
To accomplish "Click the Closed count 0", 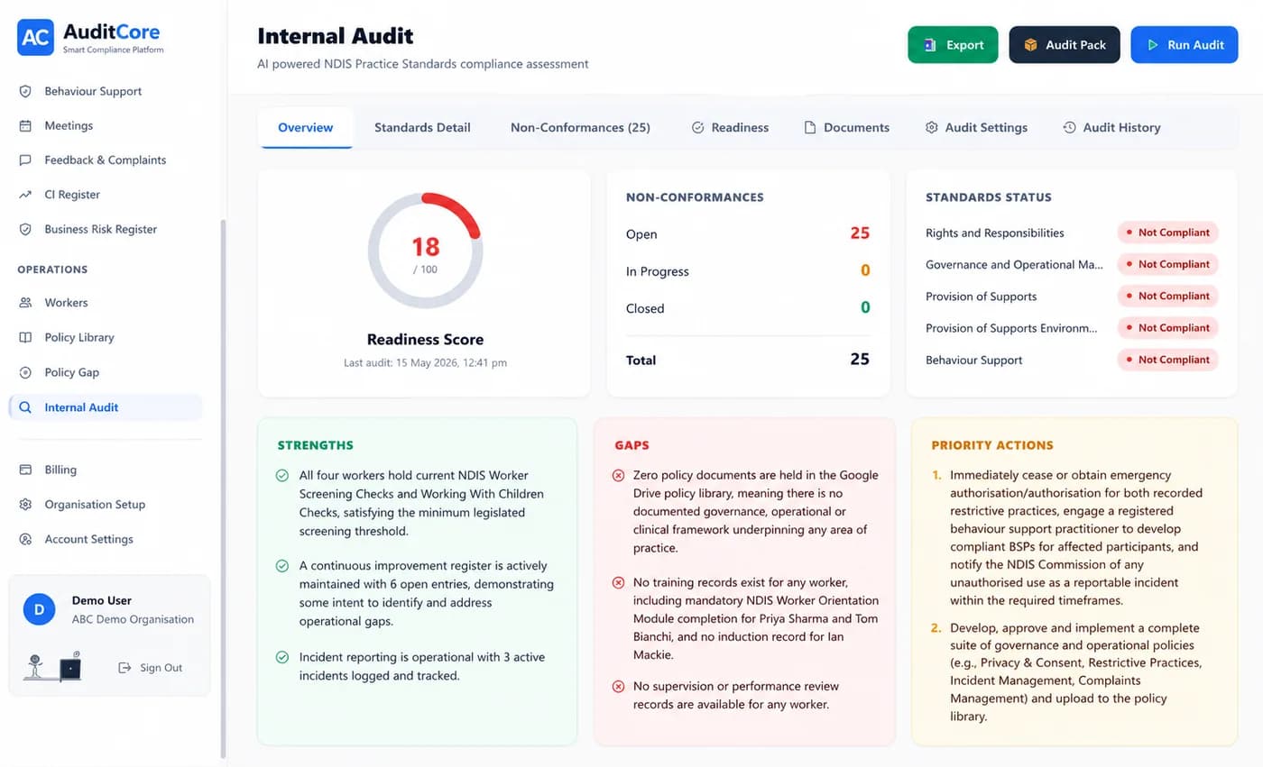I will click(865, 307).
